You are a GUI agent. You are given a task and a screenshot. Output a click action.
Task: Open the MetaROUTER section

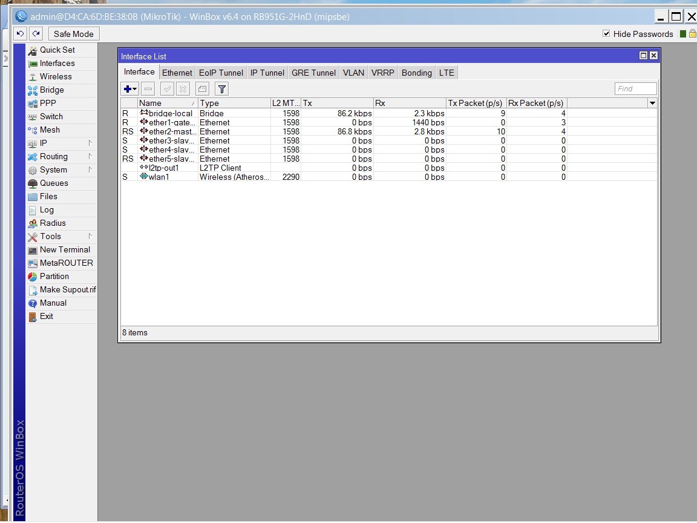tap(61, 263)
